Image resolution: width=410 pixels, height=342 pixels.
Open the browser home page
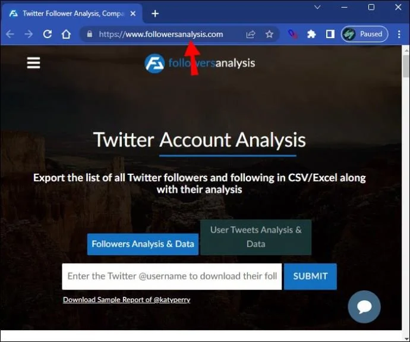click(x=66, y=34)
